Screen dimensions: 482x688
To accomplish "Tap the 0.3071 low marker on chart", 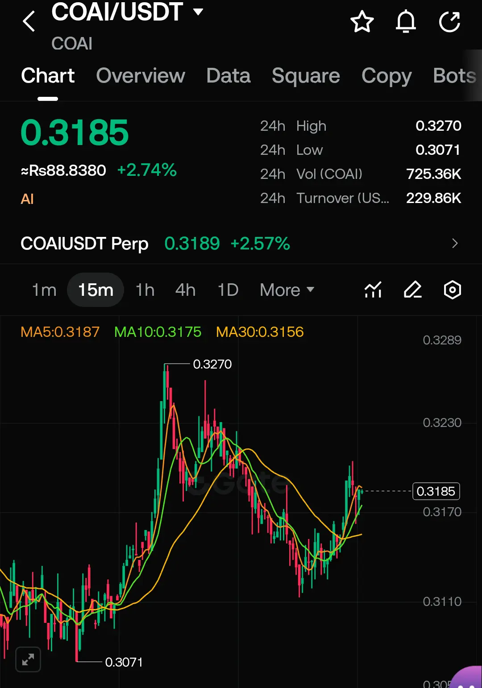I will click(x=124, y=662).
